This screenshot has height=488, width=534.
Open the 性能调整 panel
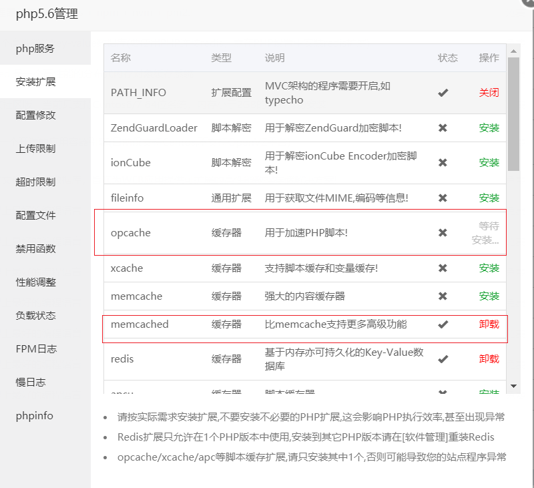pos(41,282)
